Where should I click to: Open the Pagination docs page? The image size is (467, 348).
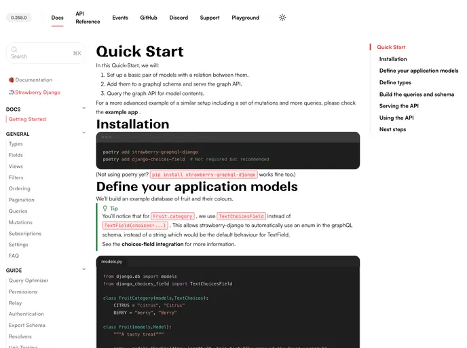(22, 200)
